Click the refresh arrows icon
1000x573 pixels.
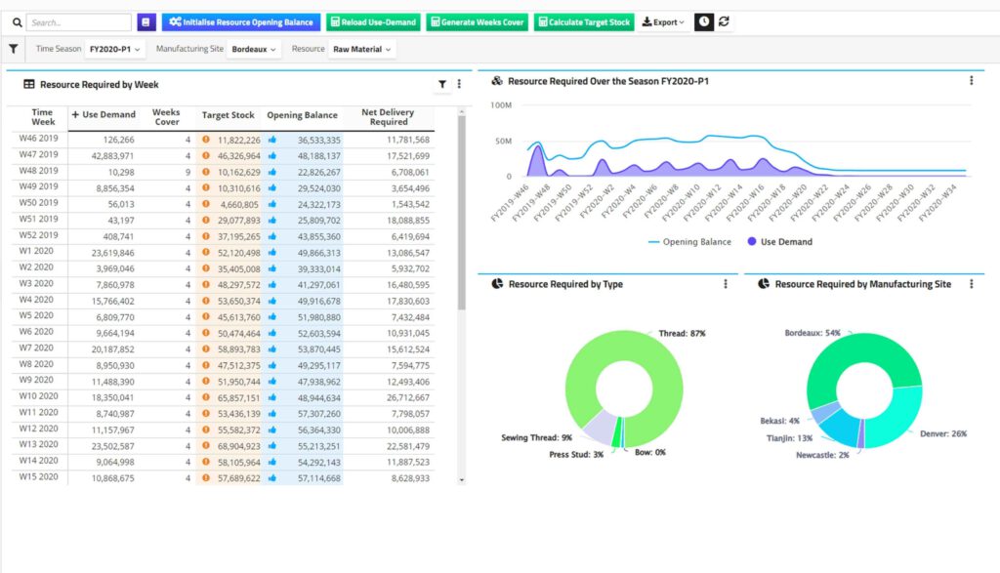pyautogui.click(x=724, y=21)
